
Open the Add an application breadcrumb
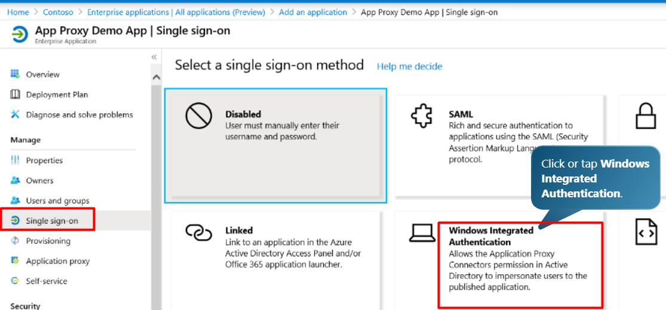(x=313, y=13)
